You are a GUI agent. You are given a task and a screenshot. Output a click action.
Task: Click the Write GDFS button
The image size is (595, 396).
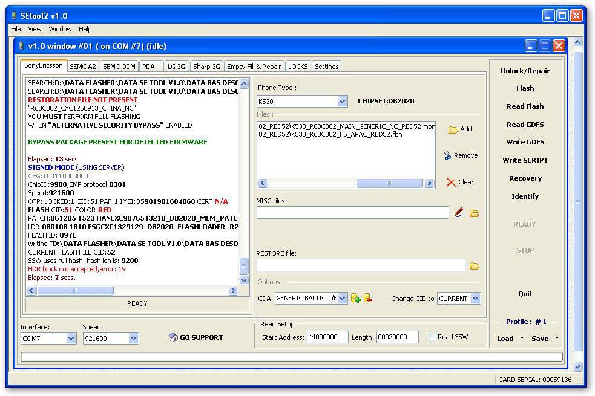click(x=525, y=142)
